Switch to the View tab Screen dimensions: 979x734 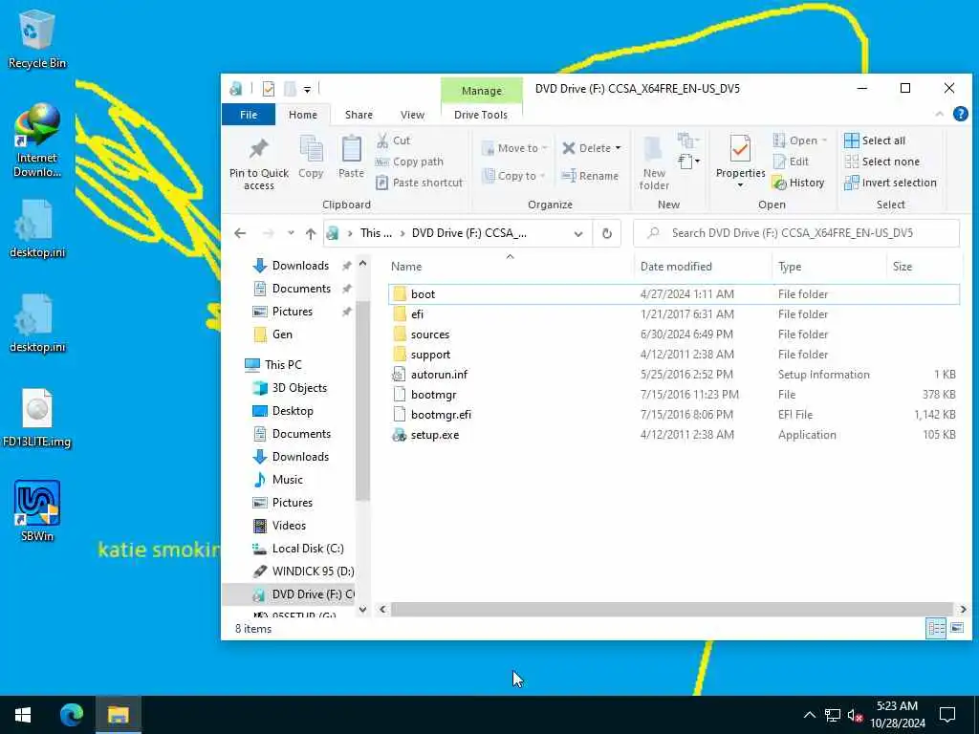412,115
